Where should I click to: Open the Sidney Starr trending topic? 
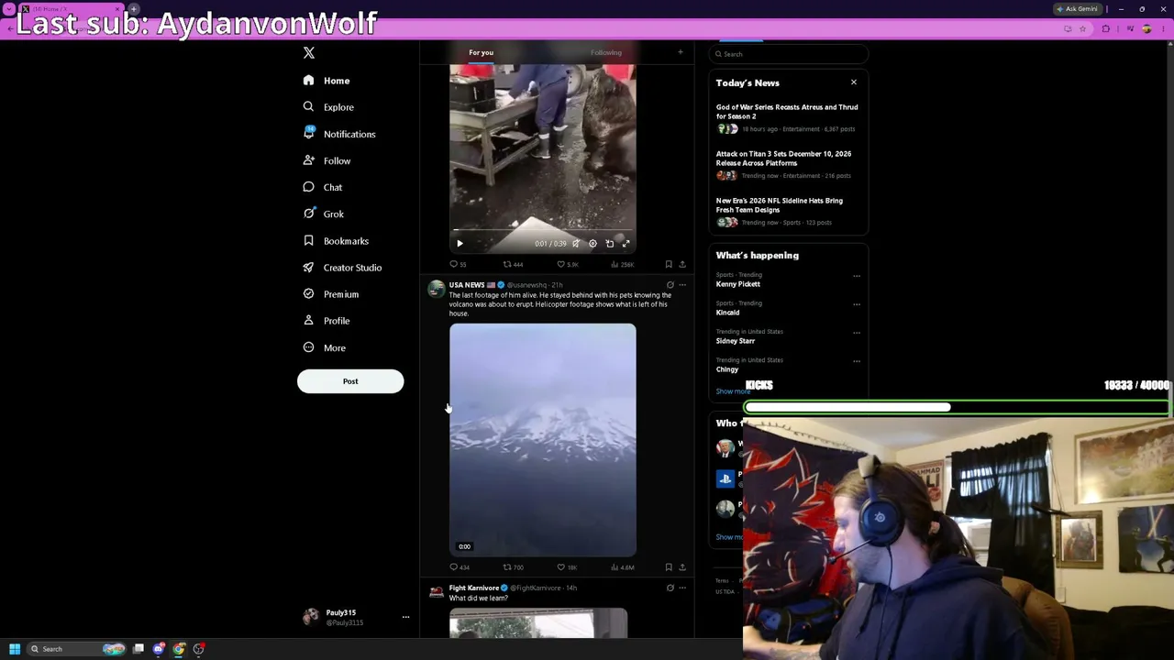click(x=736, y=341)
